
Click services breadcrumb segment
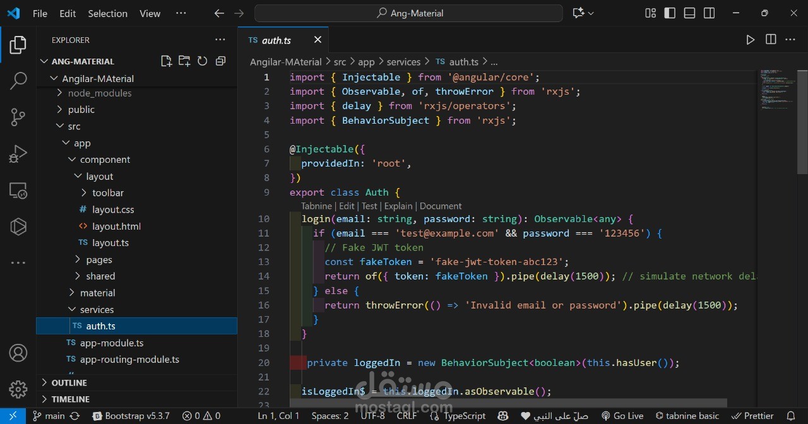[x=403, y=62]
